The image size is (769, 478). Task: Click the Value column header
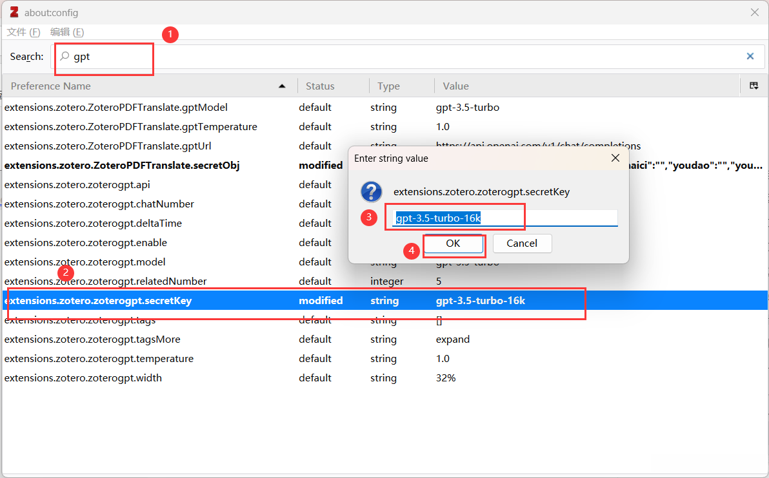tap(586, 86)
